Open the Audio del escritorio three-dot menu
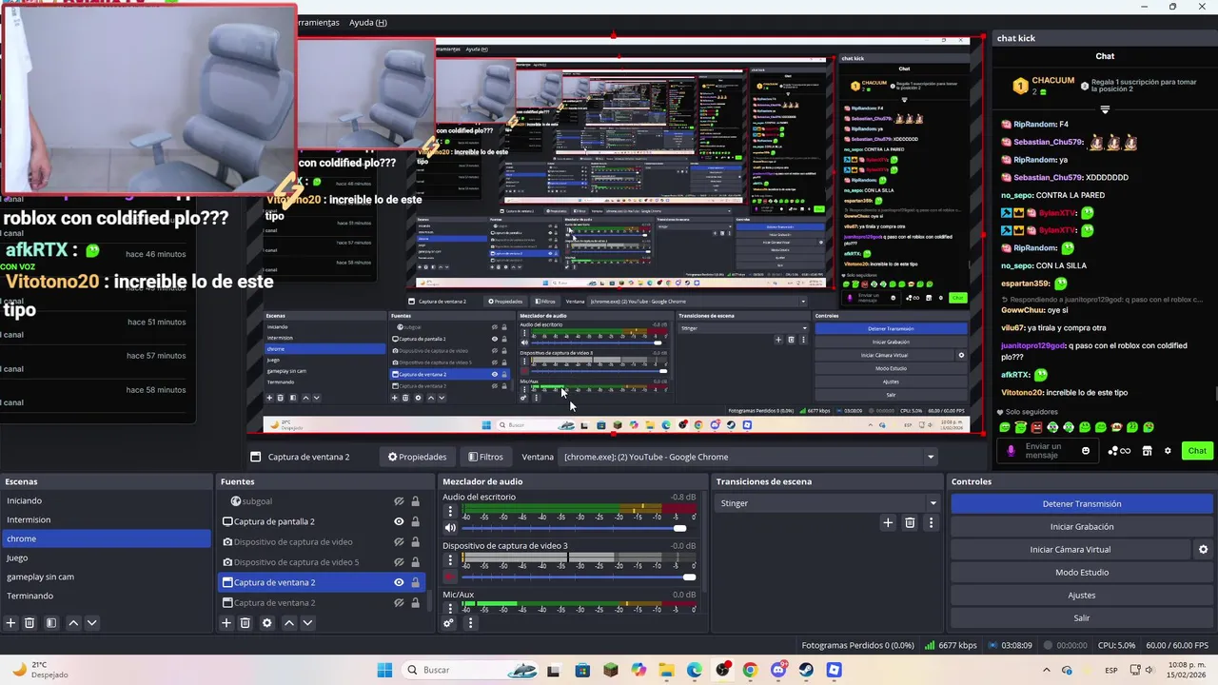 (450, 511)
